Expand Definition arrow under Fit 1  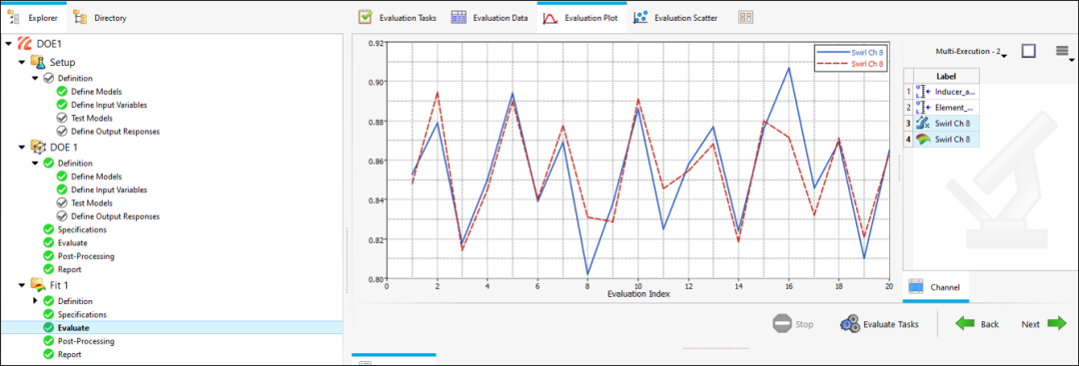35,301
